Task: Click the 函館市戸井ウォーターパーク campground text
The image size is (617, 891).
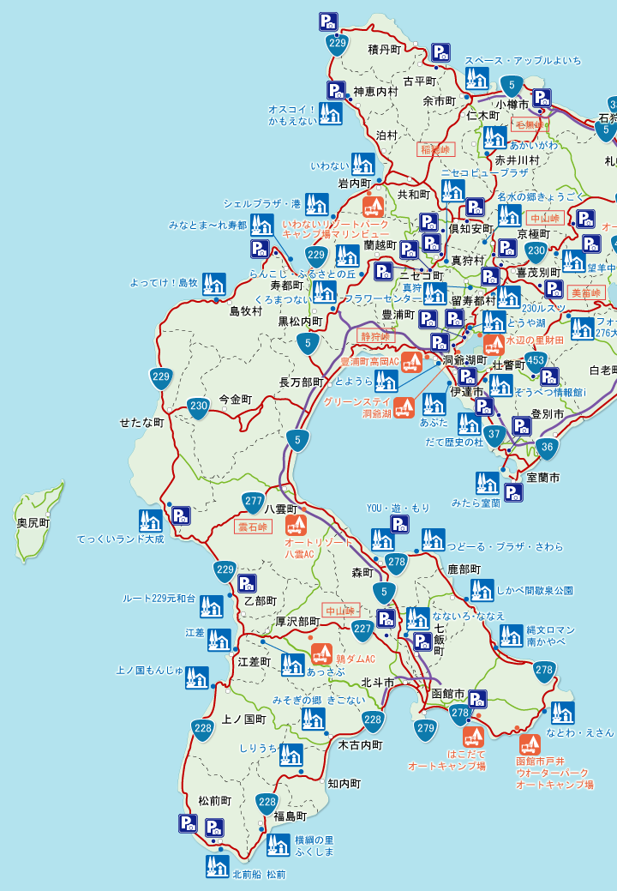Action: (554, 773)
